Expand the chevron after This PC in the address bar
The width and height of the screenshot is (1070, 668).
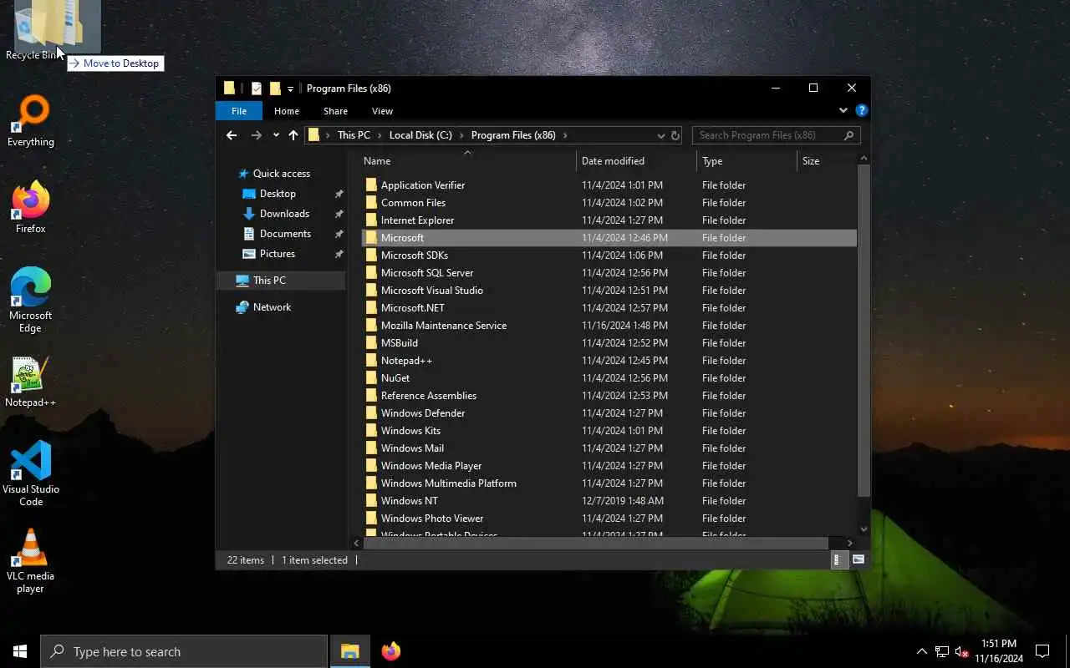pyautogui.click(x=380, y=135)
